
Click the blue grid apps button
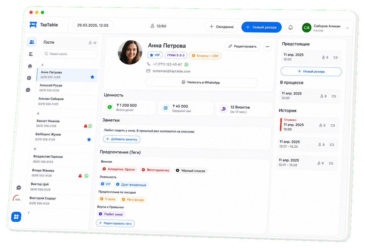click(x=16, y=217)
